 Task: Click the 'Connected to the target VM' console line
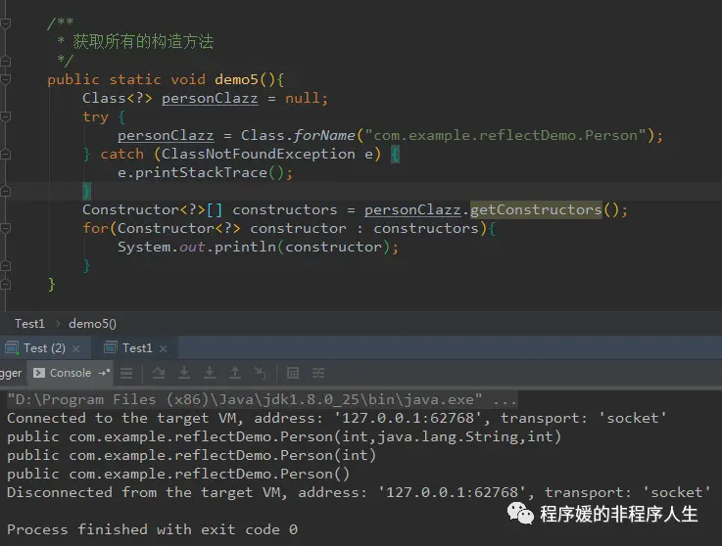point(337,418)
